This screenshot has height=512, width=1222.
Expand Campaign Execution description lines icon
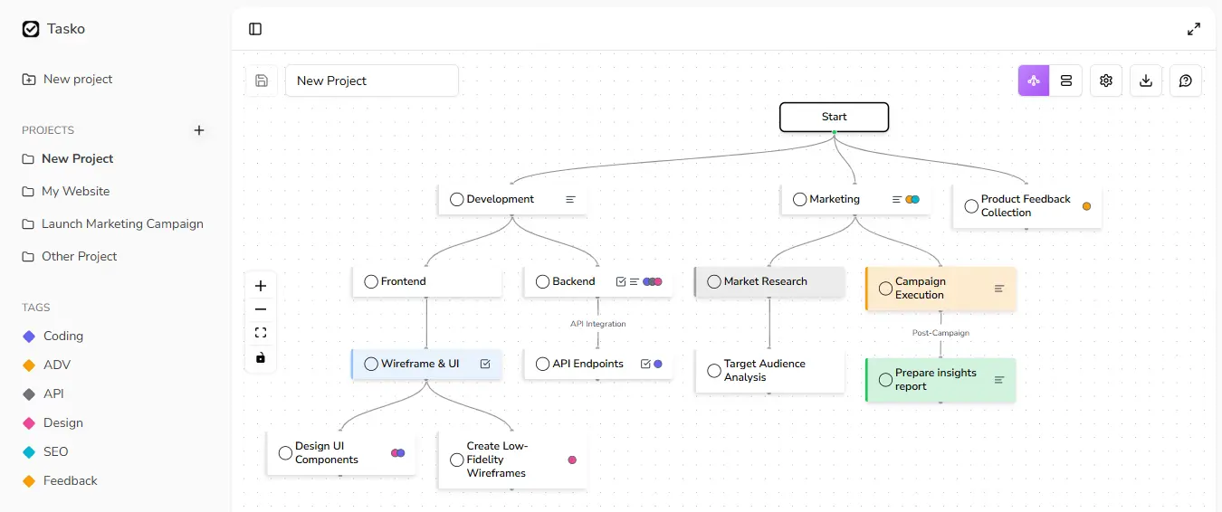999,289
